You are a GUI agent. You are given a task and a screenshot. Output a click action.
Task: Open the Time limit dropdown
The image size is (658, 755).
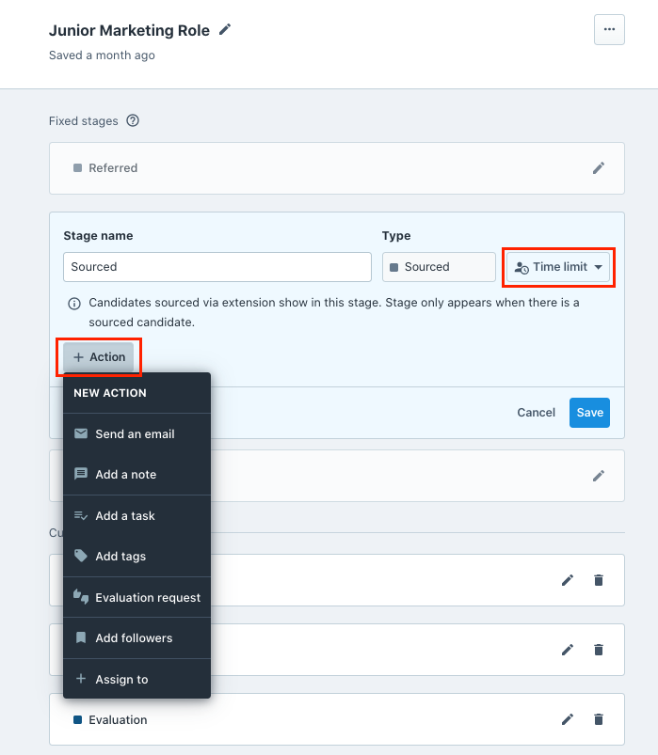[x=560, y=267]
